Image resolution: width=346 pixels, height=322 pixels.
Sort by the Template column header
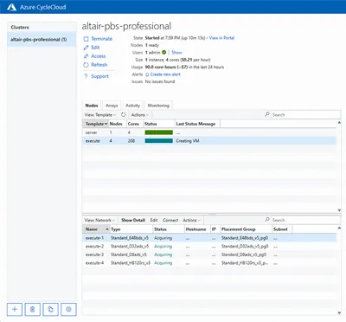point(95,124)
